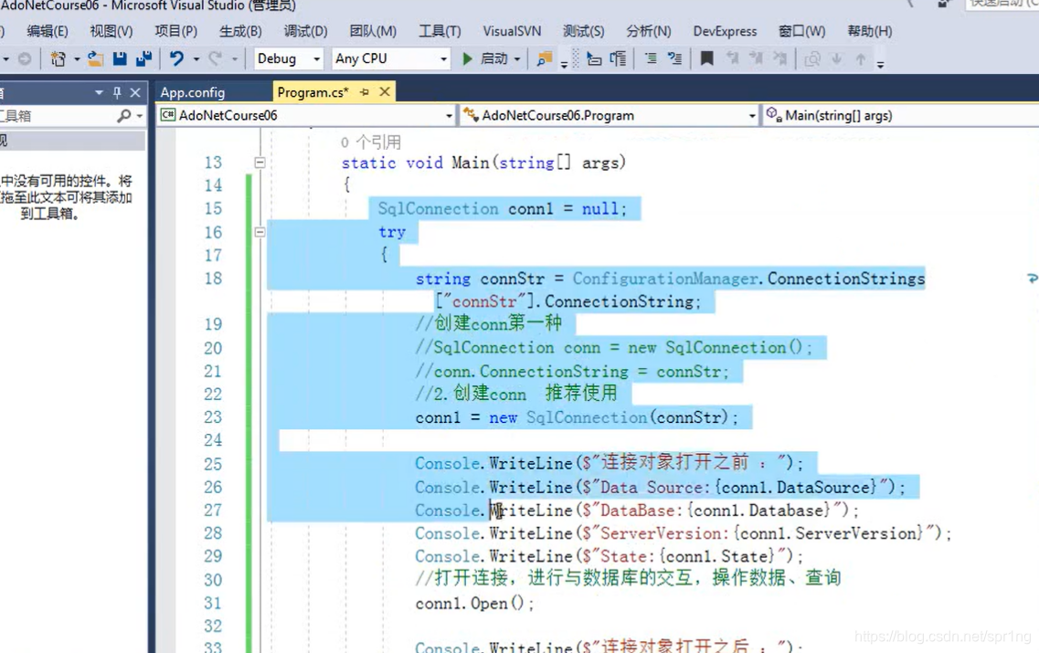Click on 'conn1.Open();' code text
Viewport: 1039px width, 653px height.
pos(474,604)
